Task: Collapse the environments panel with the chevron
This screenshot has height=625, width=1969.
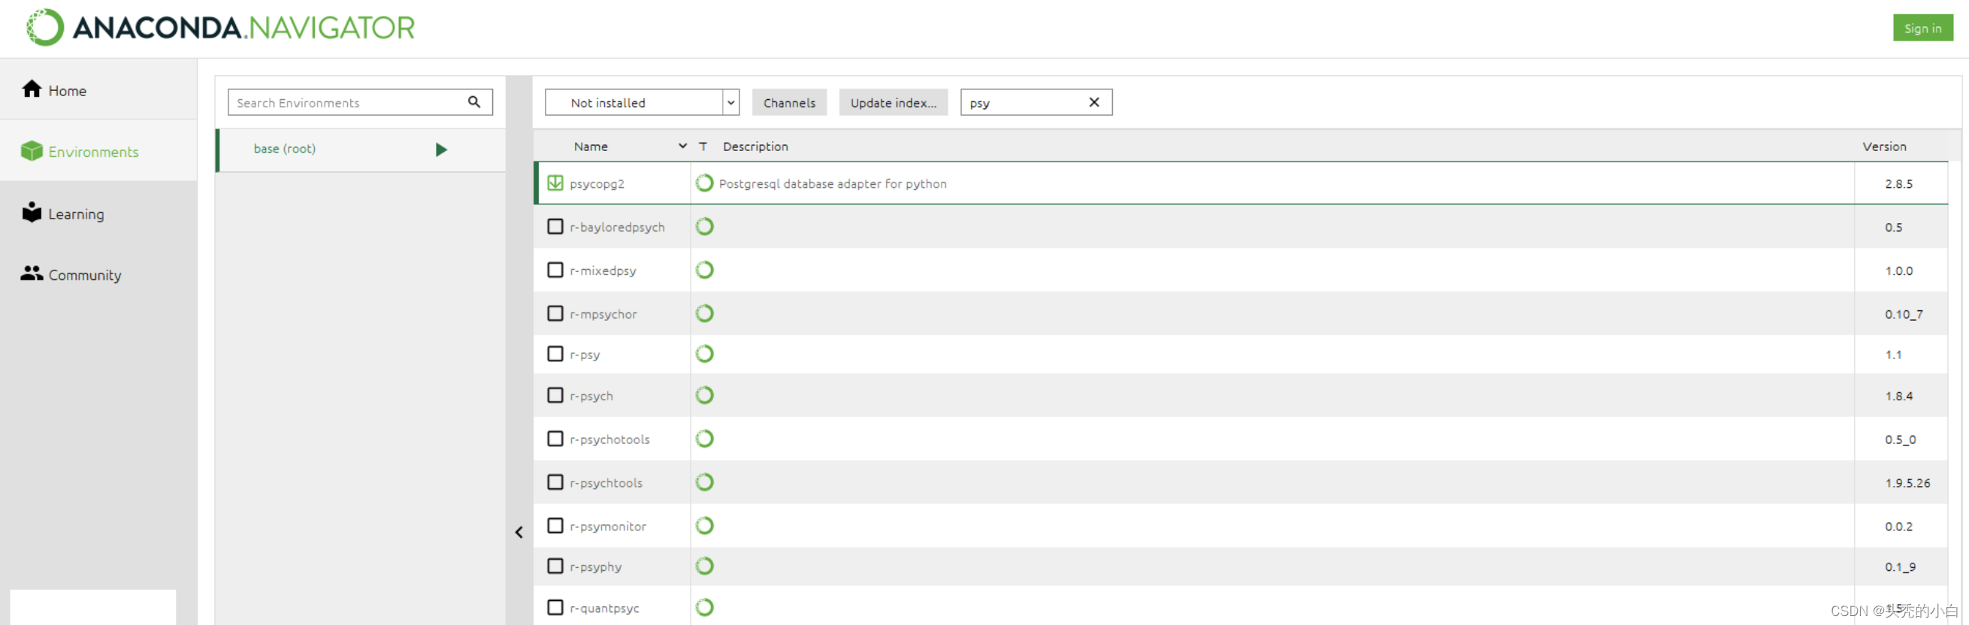Action: click(x=519, y=532)
